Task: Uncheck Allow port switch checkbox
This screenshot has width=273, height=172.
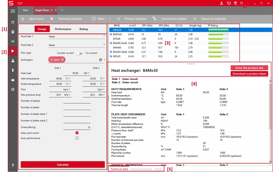Action: click(77, 133)
